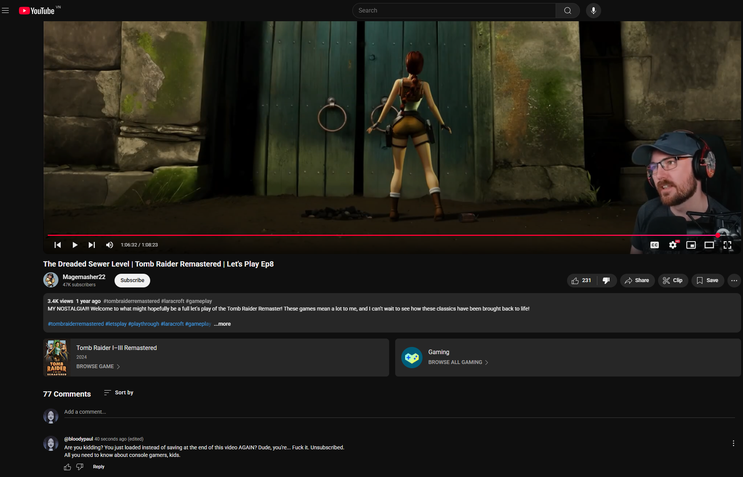Go to the previous video
The width and height of the screenshot is (743, 477).
click(58, 245)
